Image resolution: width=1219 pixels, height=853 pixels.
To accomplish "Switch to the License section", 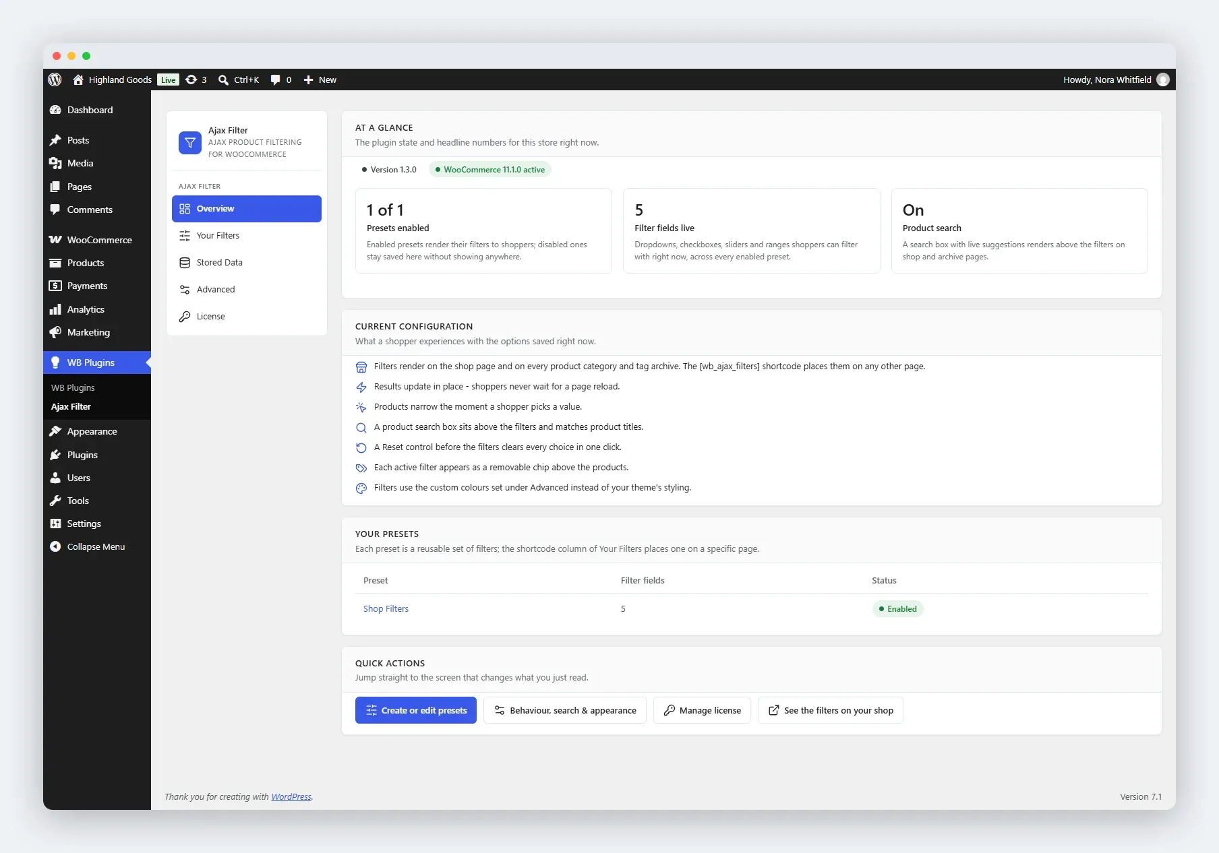I will (247, 317).
